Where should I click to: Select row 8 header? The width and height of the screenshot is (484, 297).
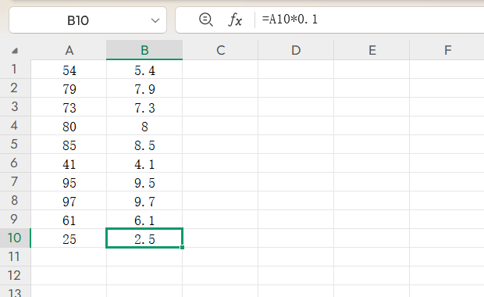[15, 201]
